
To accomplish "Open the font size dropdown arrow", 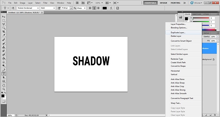I will 71,8.
